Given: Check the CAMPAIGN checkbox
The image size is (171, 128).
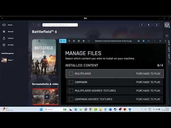Looking at the screenshot, I should 71,82.
